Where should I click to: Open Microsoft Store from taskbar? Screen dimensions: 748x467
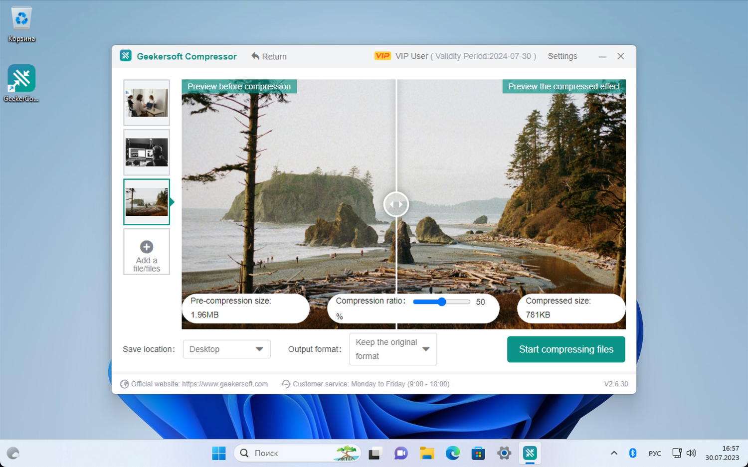tap(479, 453)
